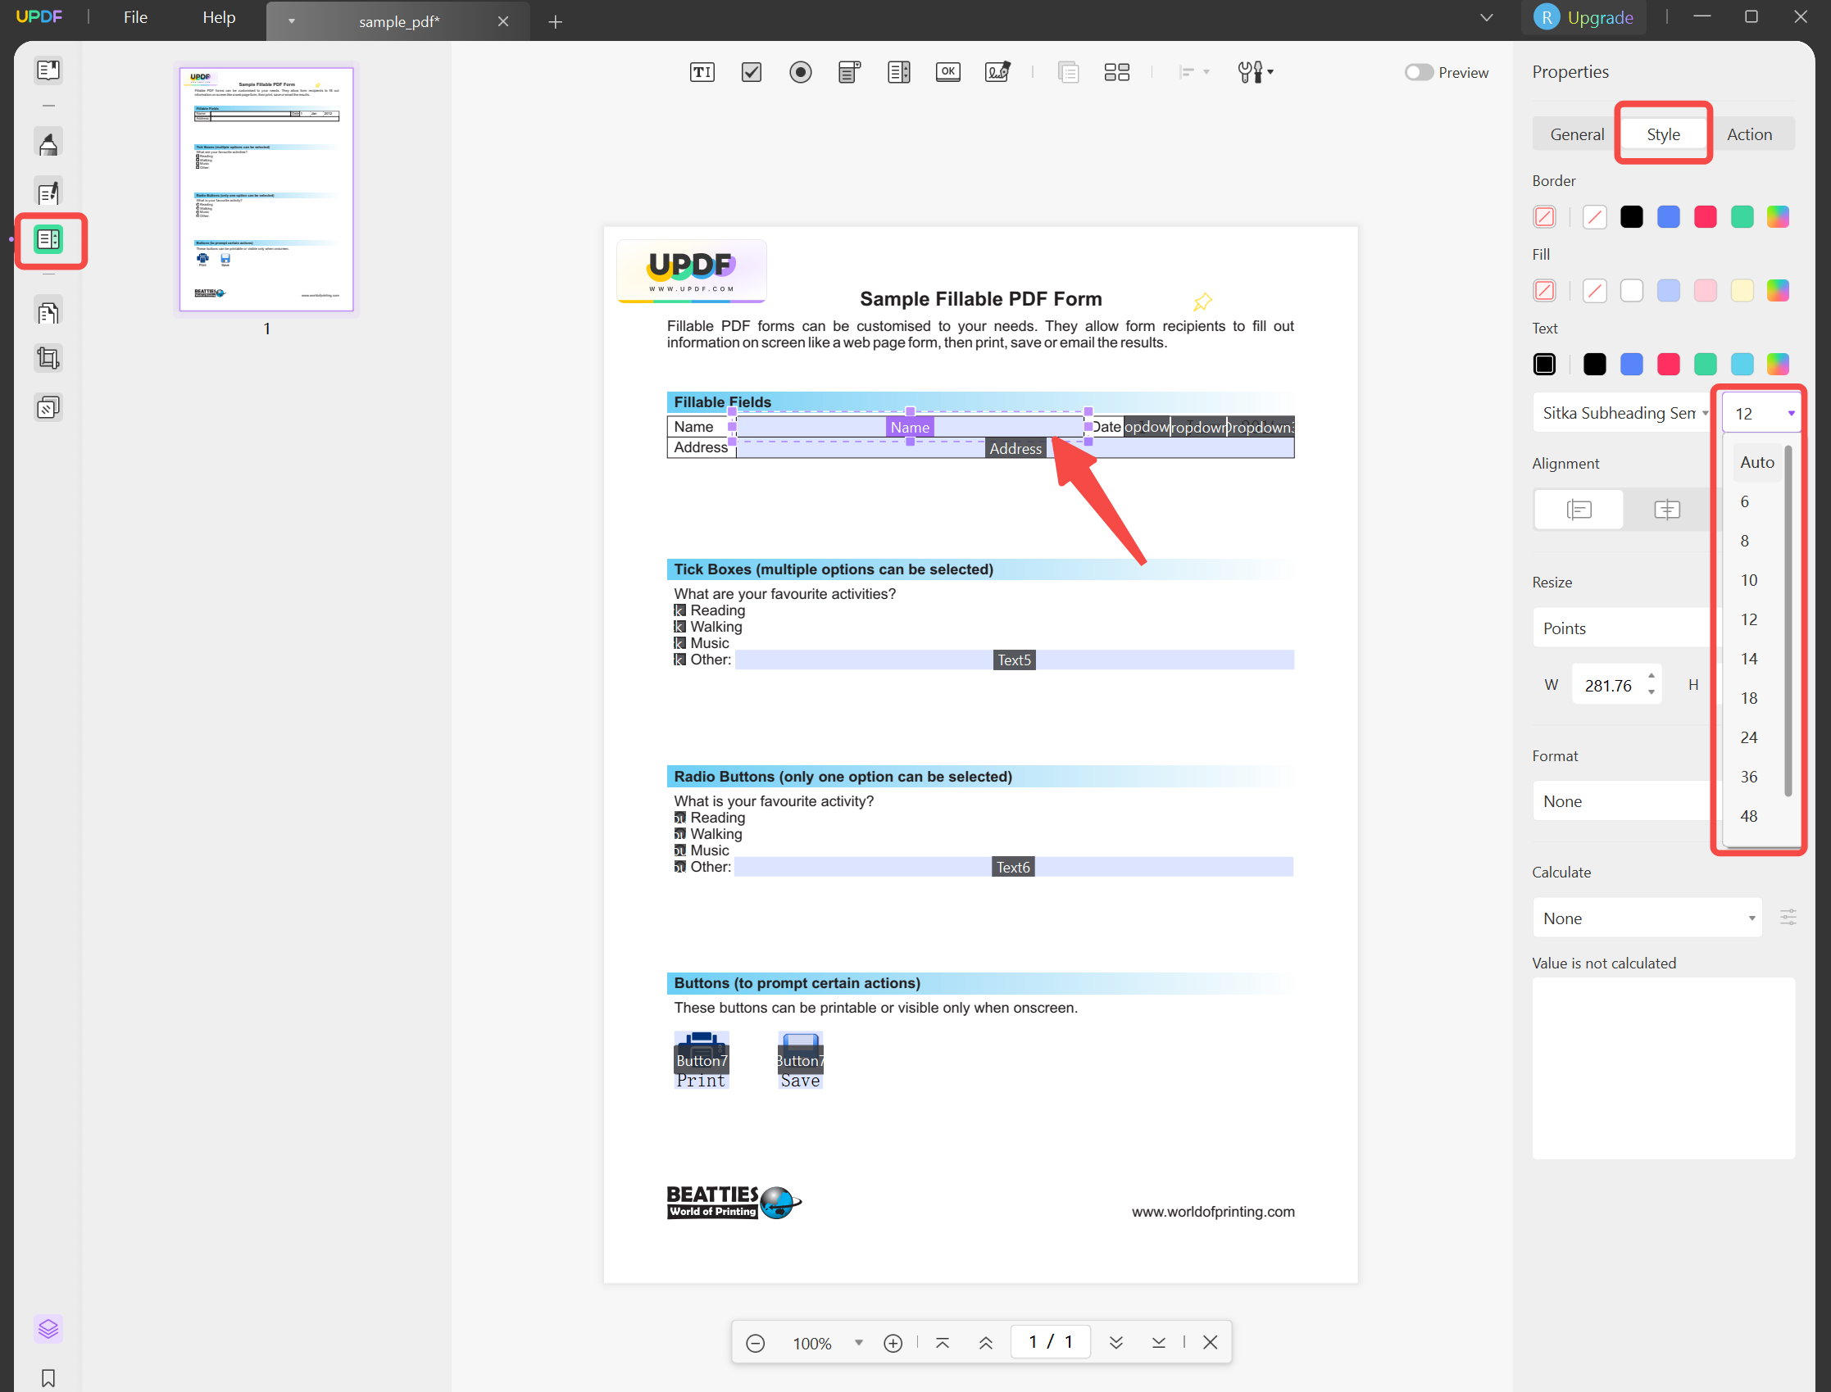Expand the Calculate None dropdown
1831x1392 pixels.
1647,918
